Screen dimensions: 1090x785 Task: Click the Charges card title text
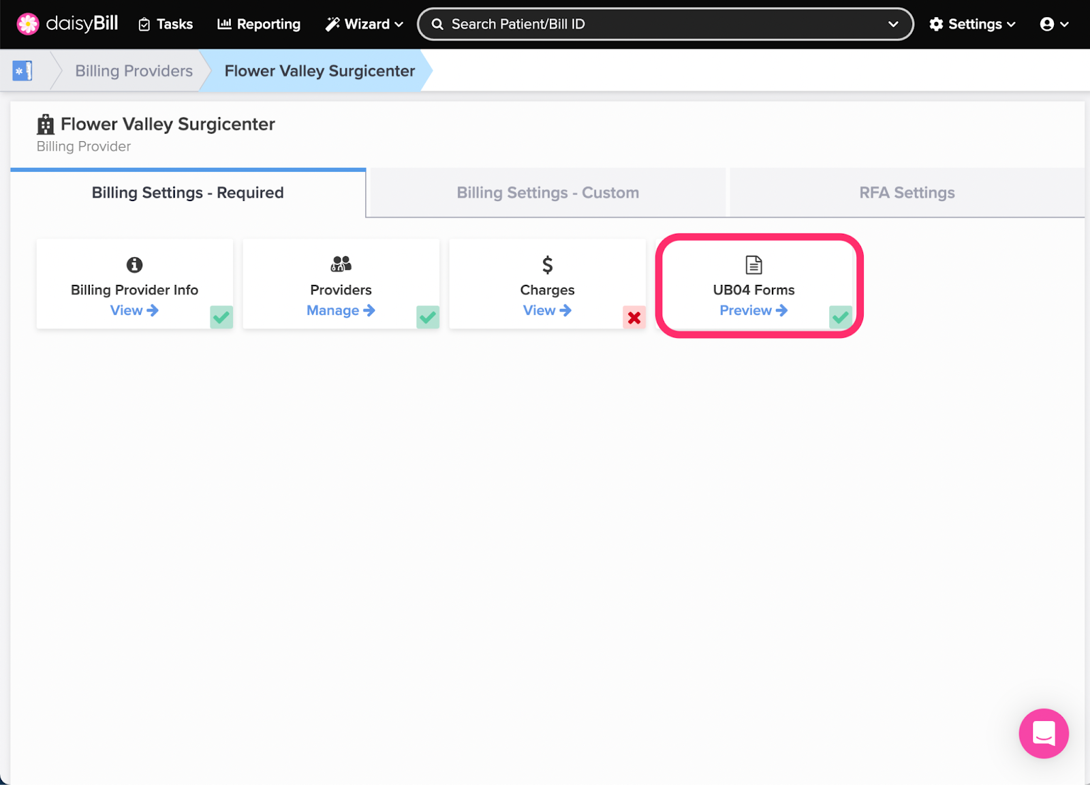pos(548,290)
